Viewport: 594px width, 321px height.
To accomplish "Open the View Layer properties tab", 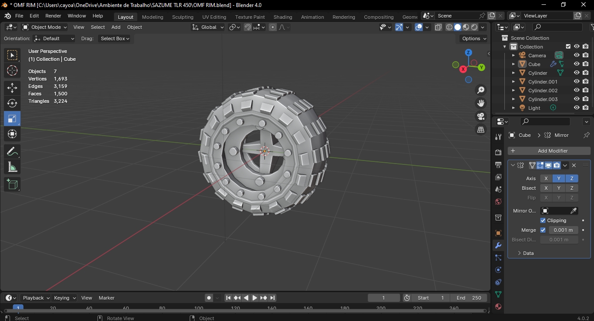I will point(498,177).
